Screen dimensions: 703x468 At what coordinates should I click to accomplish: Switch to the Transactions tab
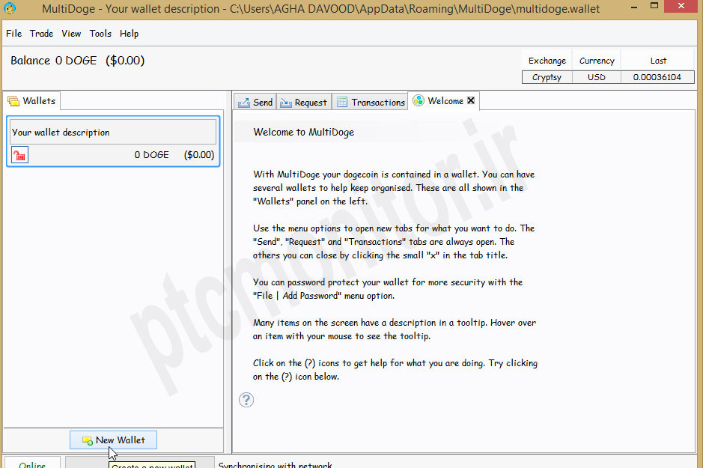pyautogui.click(x=370, y=102)
